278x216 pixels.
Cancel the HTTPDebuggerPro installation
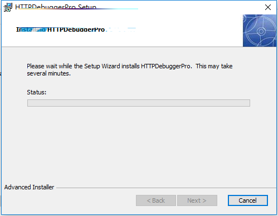(x=248, y=200)
